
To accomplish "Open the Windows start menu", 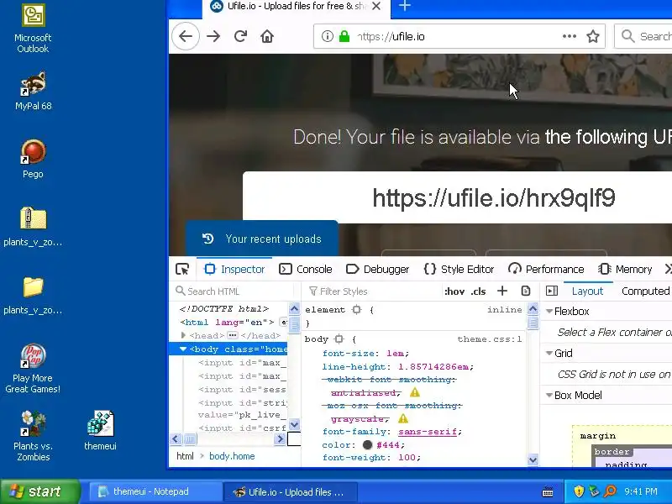I will pyautogui.click(x=39, y=491).
